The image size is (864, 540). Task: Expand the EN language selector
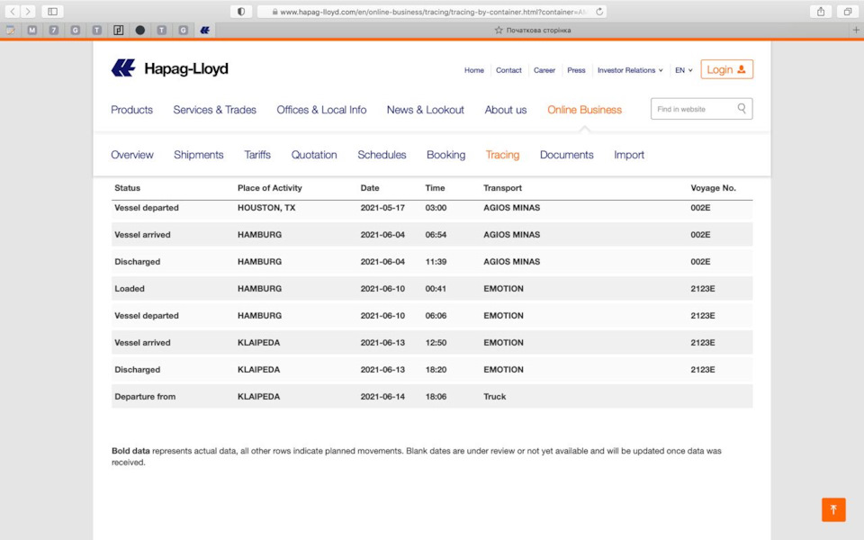(683, 70)
